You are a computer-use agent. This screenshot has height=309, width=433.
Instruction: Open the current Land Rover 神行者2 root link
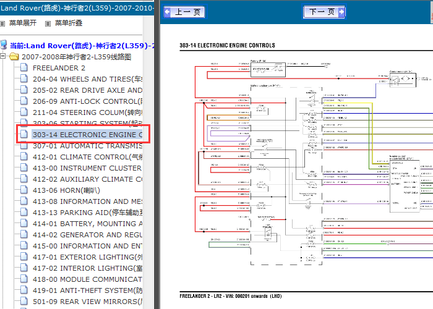[x=82, y=46]
